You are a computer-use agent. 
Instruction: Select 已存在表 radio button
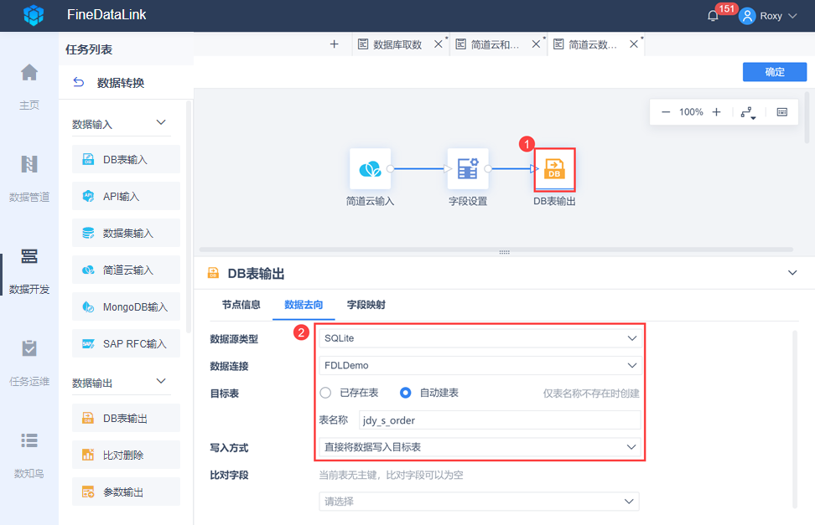[325, 393]
